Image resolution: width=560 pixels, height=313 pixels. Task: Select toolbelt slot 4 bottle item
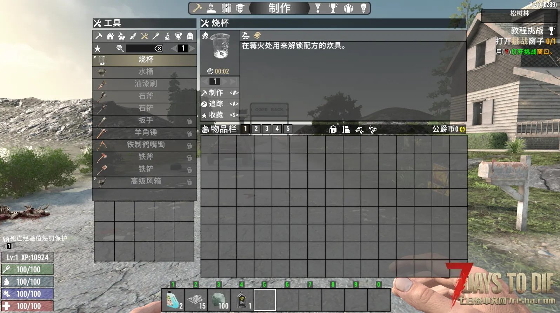tap(241, 300)
